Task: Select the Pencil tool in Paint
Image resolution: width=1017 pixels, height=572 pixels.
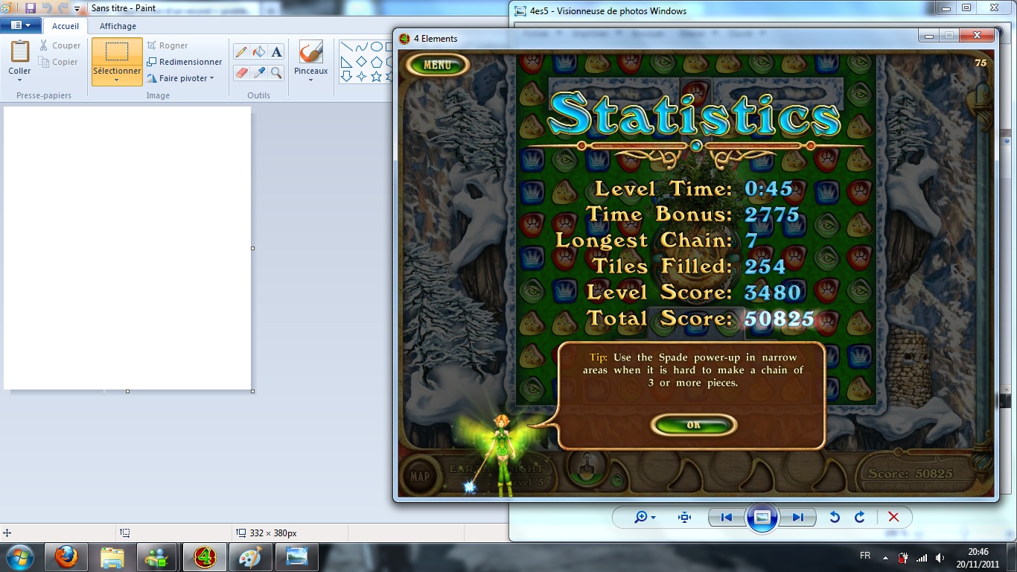Action: coord(240,52)
